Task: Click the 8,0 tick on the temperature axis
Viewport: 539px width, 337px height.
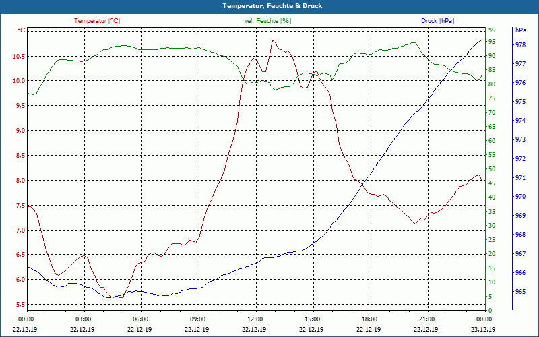Action: [20, 180]
